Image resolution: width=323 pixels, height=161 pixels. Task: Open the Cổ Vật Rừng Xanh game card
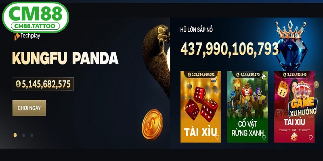[x=247, y=107]
